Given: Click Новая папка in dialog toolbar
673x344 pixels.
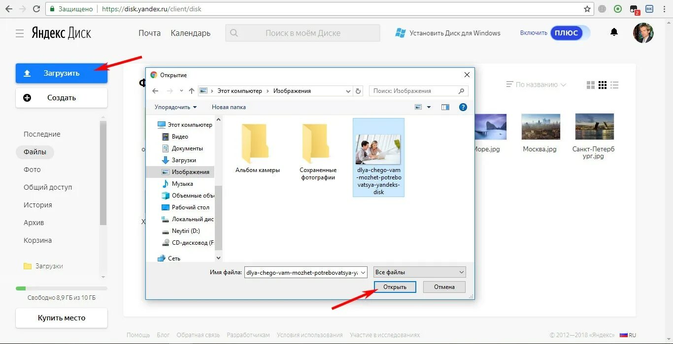Looking at the screenshot, I should point(229,107).
